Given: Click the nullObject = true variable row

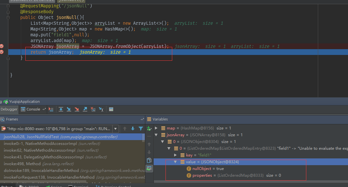Looking at the screenshot, I should point(251,169).
